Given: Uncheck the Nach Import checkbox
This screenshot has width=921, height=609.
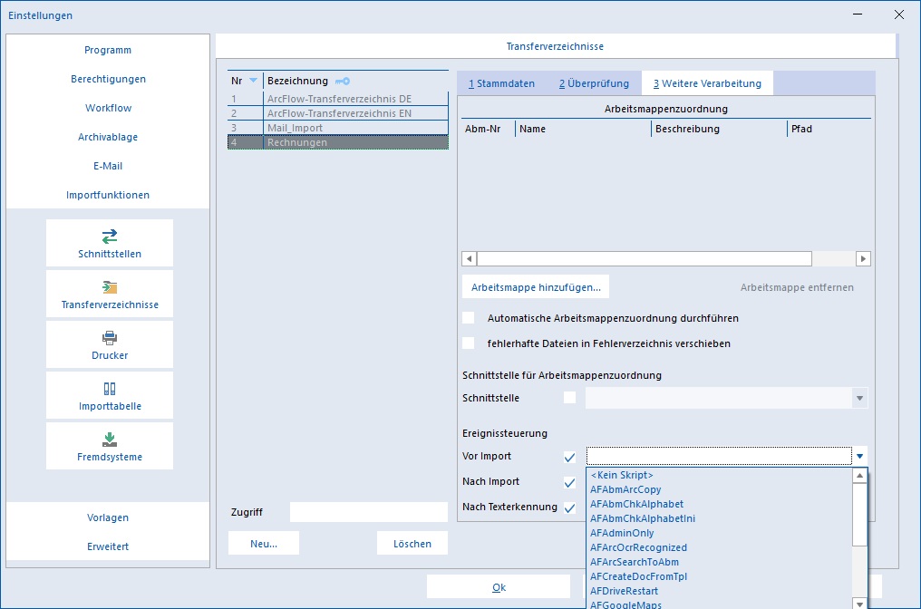Looking at the screenshot, I should (569, 482).
